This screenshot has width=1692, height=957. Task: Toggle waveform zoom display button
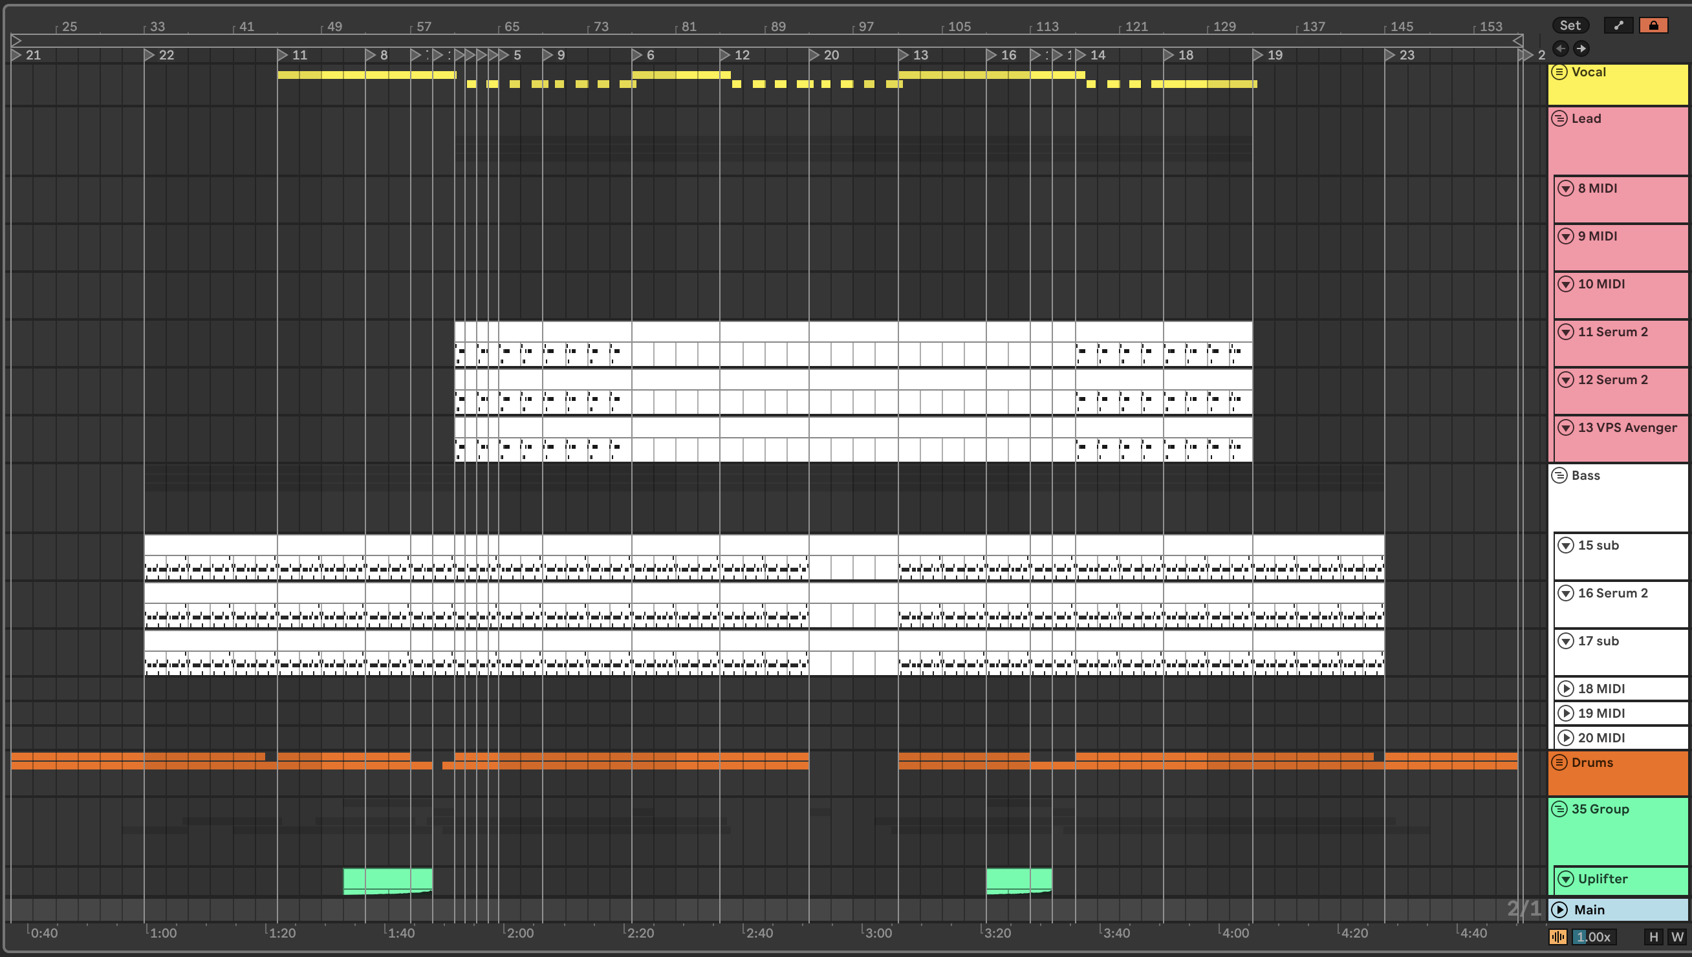1557,936
